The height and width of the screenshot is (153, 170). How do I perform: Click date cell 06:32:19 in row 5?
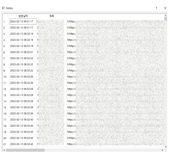point(23,46)
